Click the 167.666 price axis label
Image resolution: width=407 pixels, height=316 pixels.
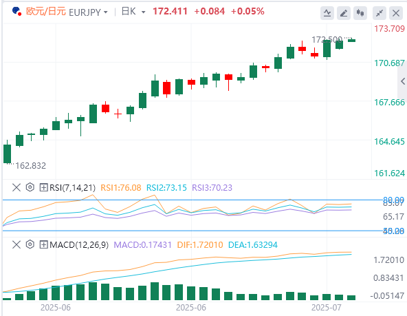click(389, 103)
